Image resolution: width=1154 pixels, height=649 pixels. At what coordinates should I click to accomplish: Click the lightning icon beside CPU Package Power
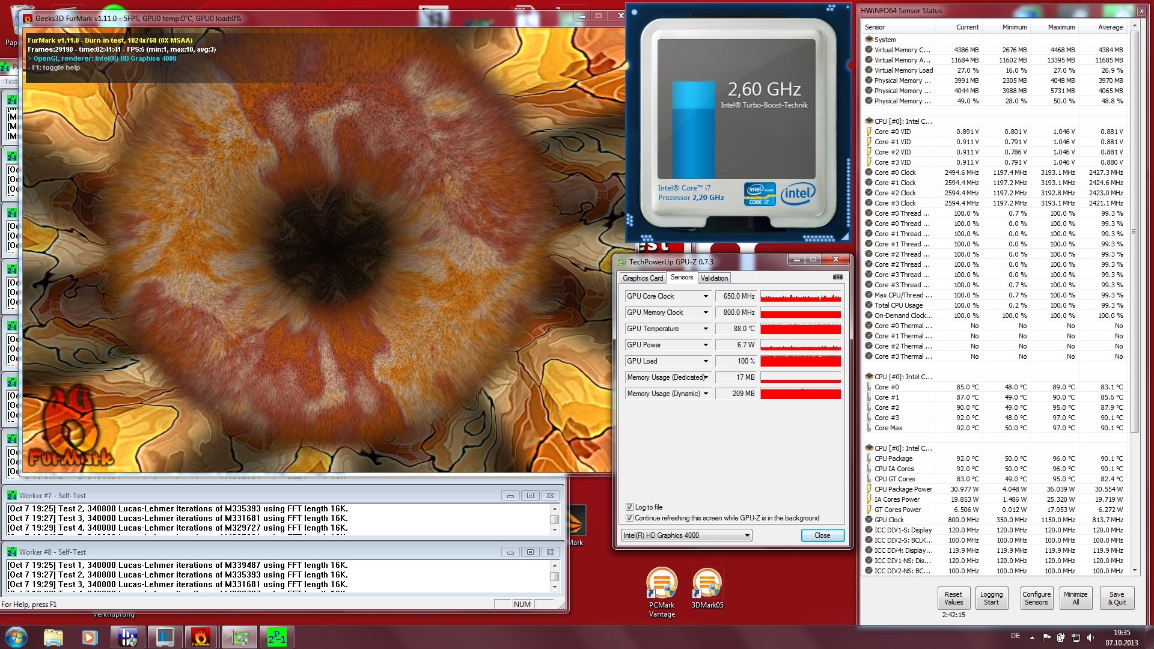point(869,489)
